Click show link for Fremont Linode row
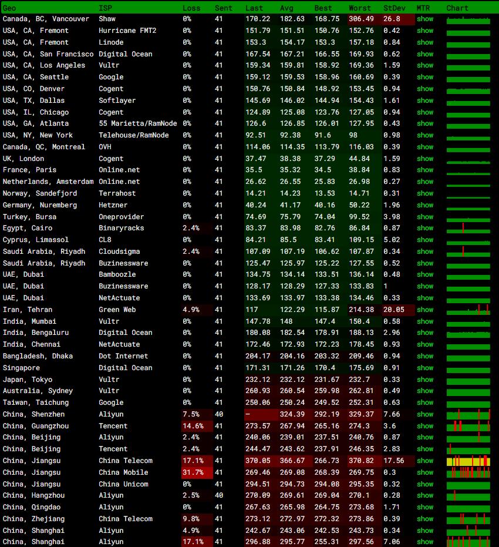 pos(425,42)
